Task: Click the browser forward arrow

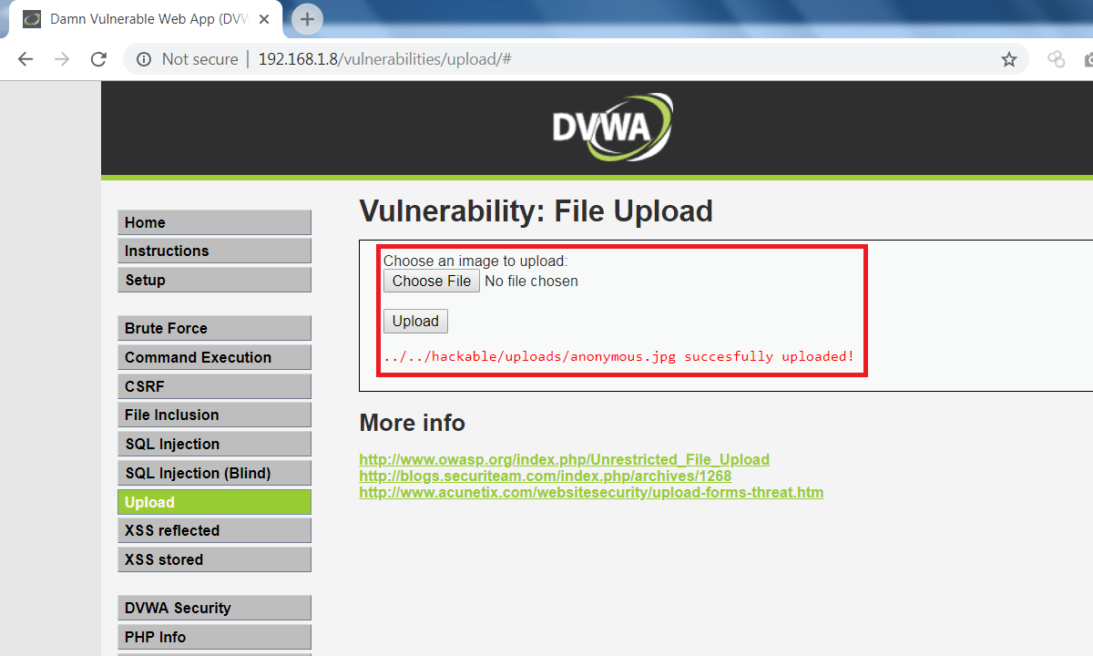Action: click(62, 59)
